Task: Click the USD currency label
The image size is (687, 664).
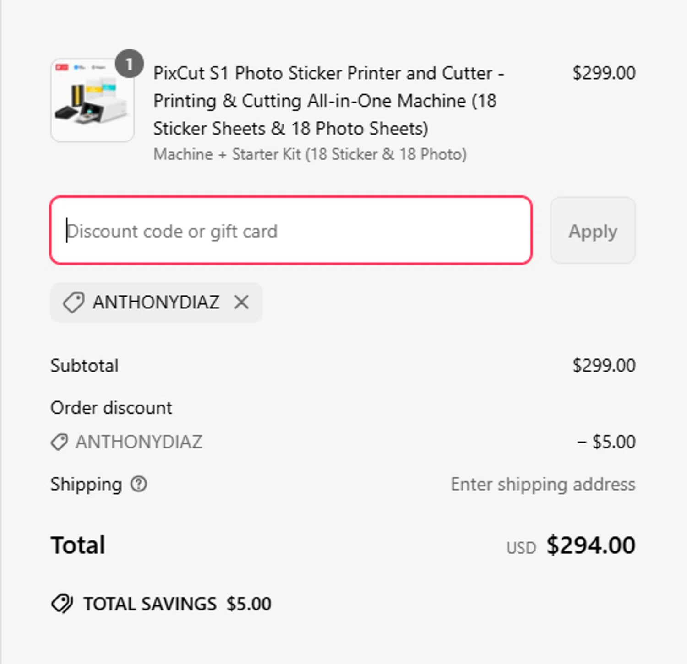Action: [521, 548]
